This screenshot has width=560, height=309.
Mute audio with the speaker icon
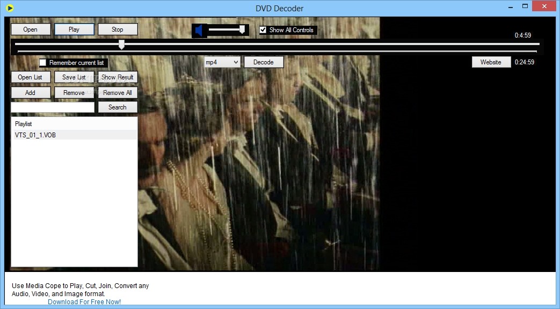pos(199,31)
